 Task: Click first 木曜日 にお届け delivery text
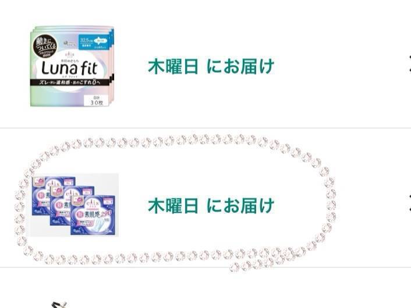click(x=211, y=66)
